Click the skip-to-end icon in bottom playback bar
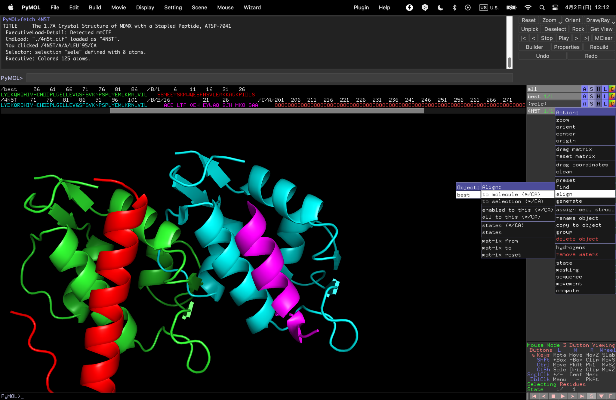 click(x=582, y=396)
